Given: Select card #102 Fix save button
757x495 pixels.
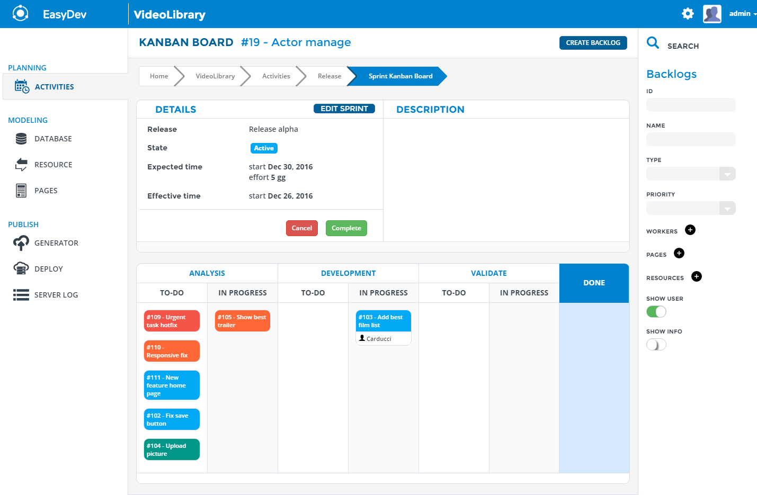Looking at the screenshot, I should 172,419.
